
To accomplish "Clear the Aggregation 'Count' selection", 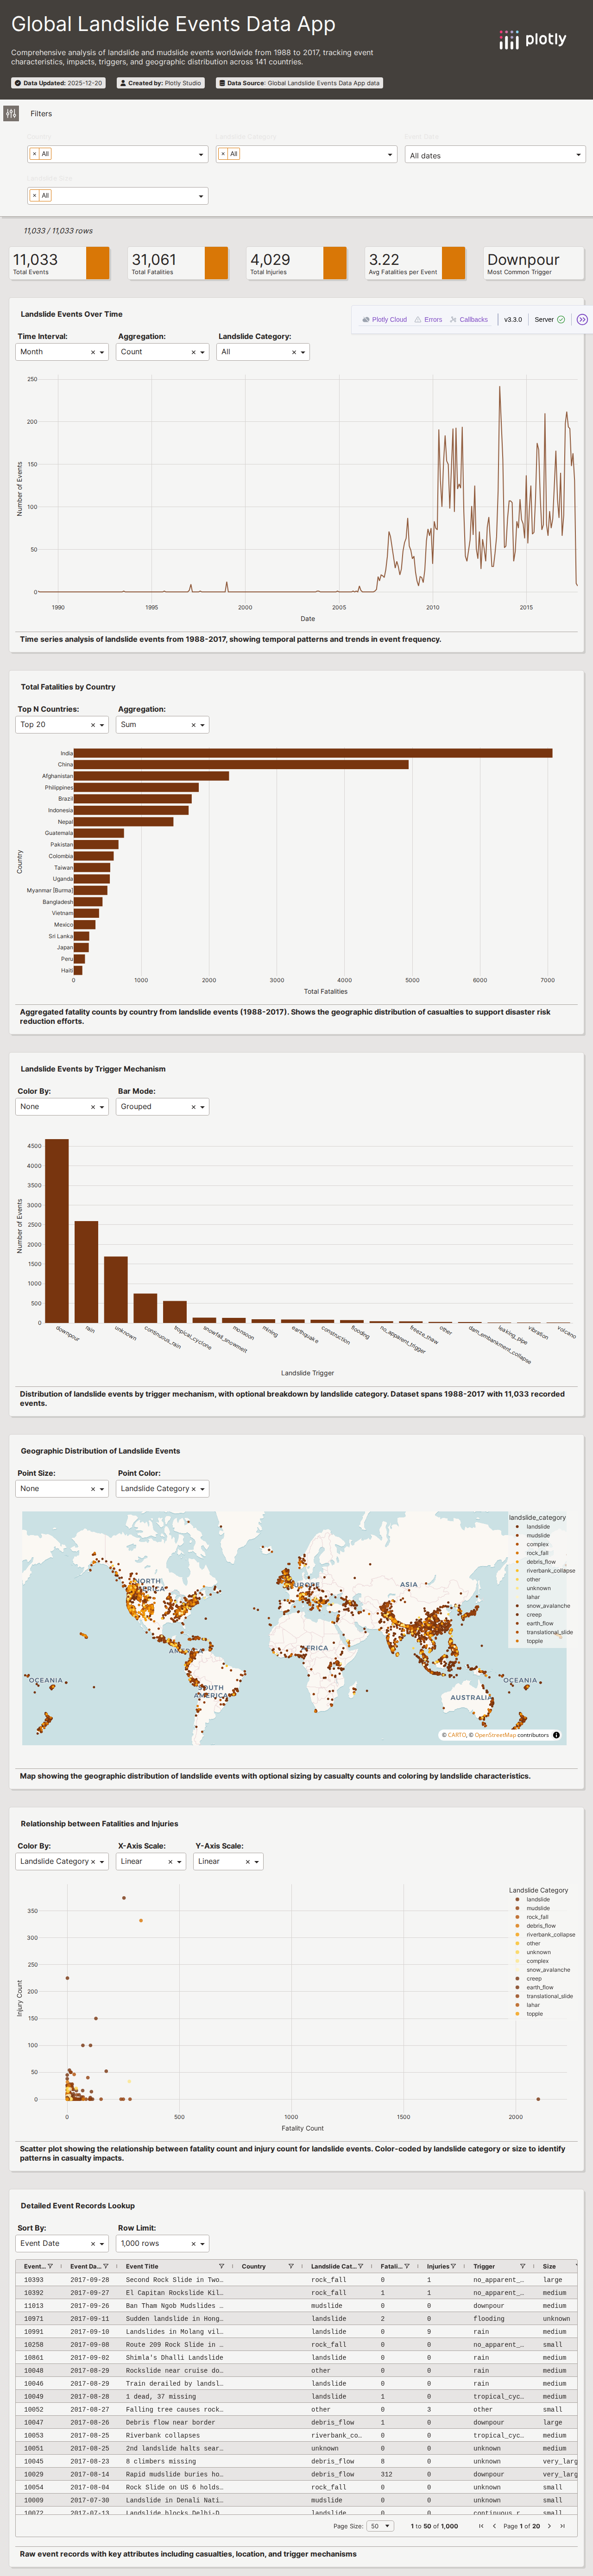I will tap(193, 352).
